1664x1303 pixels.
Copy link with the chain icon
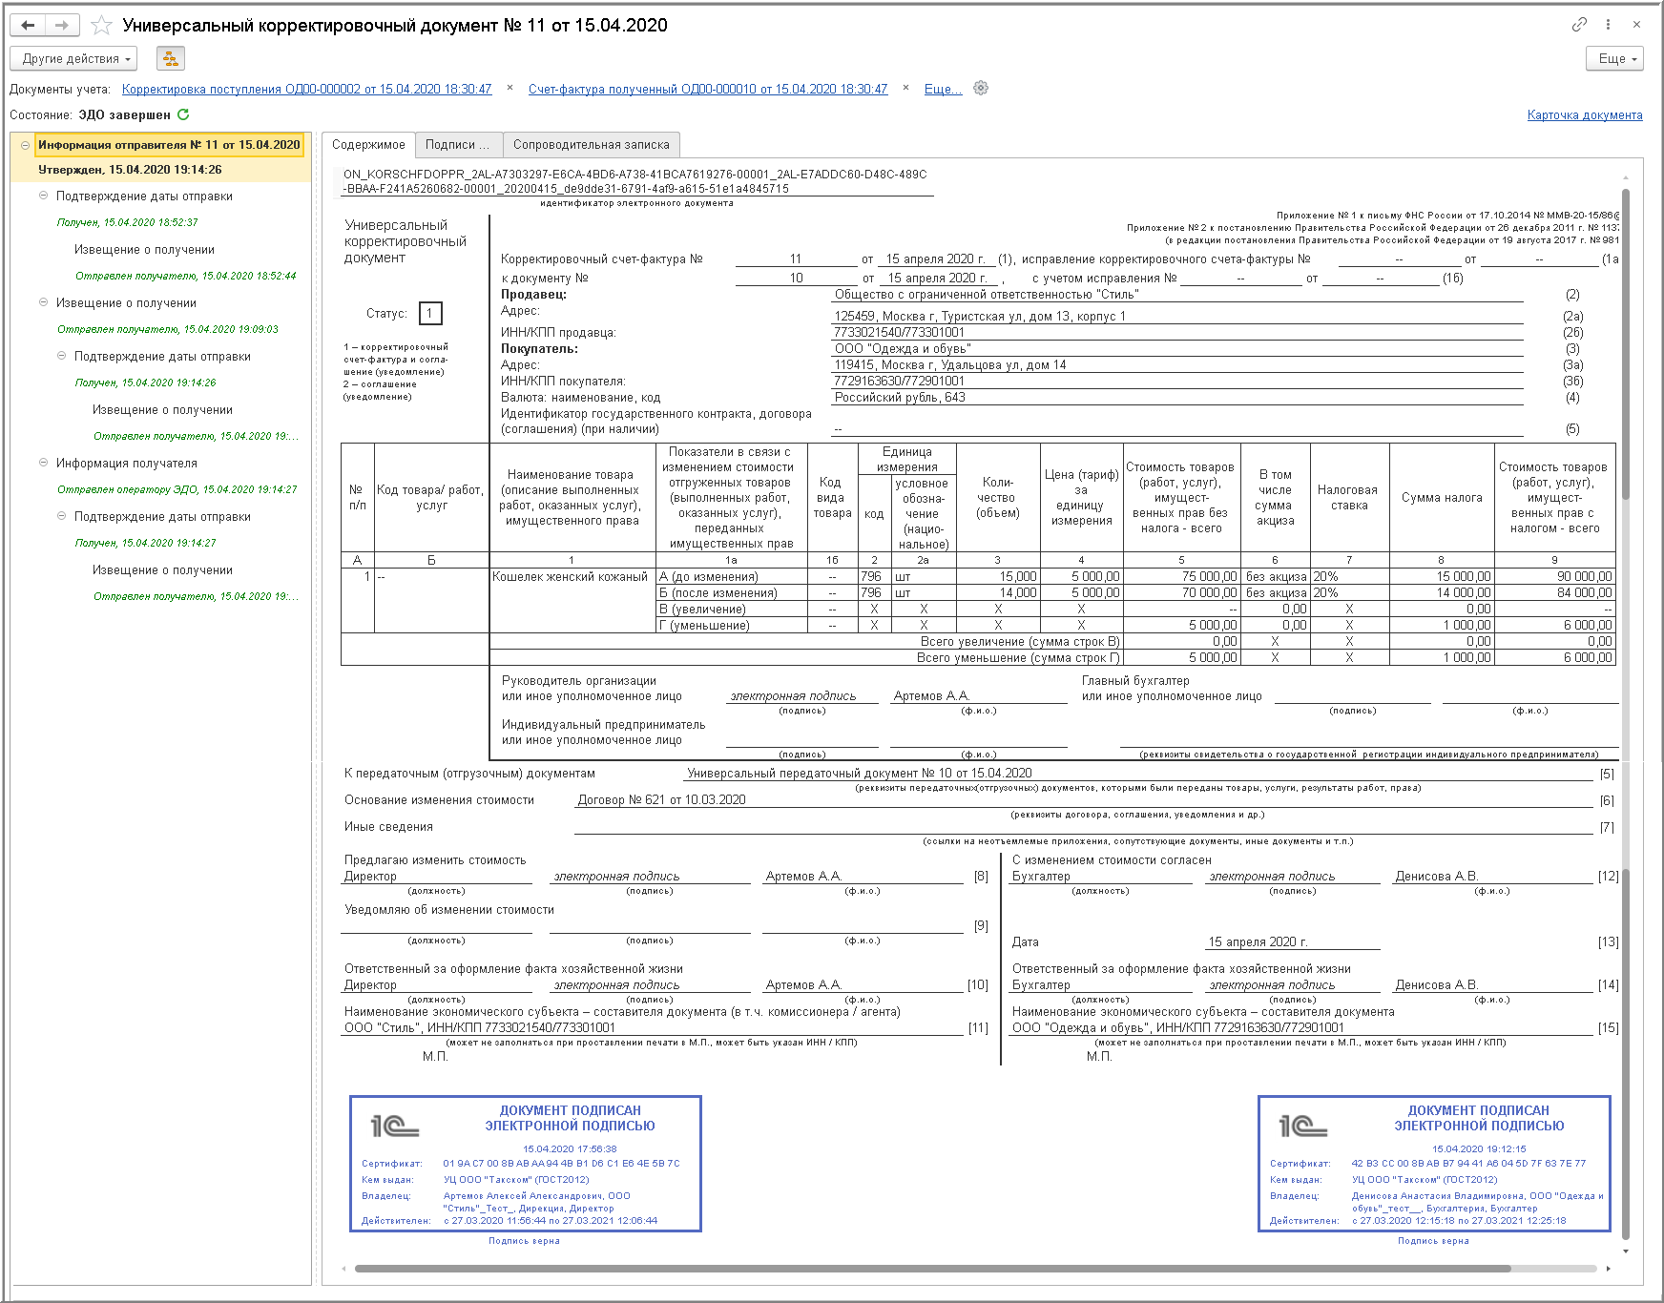point(1579,25)
